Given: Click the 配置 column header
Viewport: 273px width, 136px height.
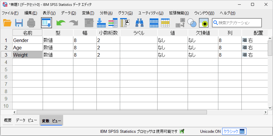Looking at the screenshot, I should [255, 33].
